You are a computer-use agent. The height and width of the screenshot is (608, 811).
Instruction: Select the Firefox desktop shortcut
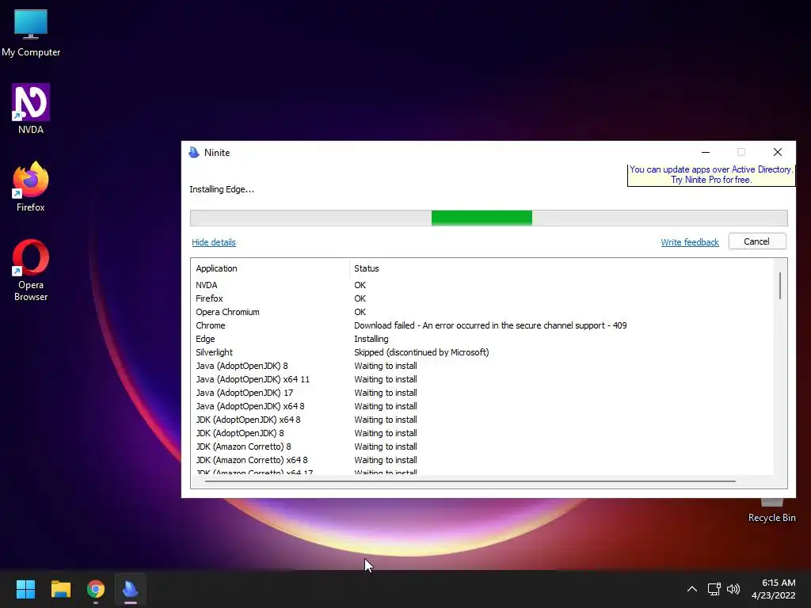pos(31,187)
